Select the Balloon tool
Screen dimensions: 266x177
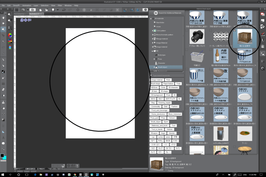(x=3, y=143)
